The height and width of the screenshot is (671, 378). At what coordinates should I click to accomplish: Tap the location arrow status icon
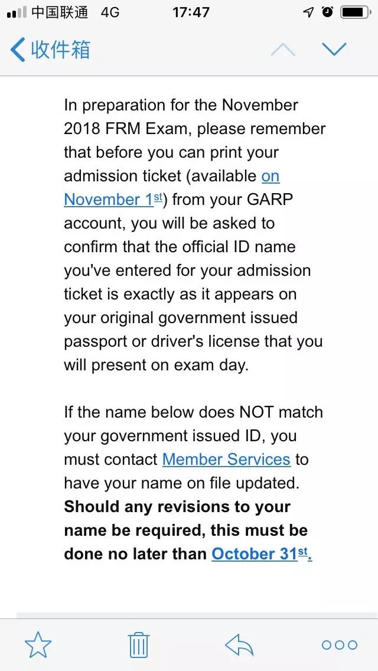coord(308,12)
